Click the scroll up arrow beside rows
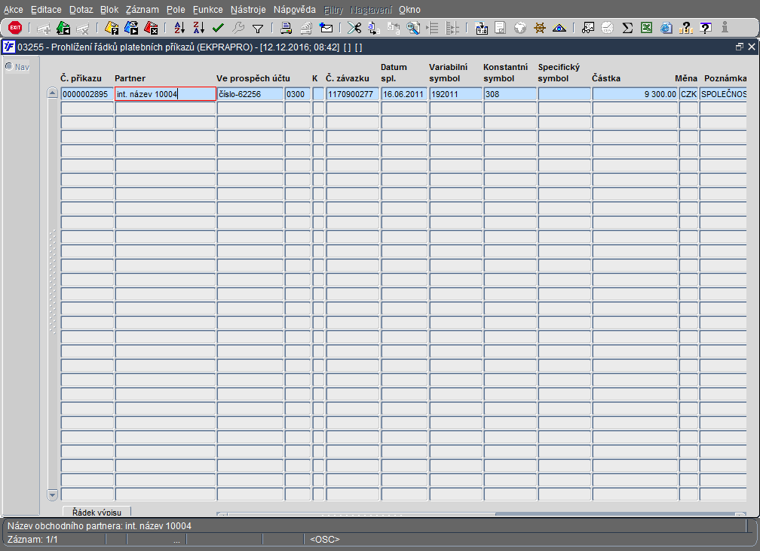The image size is (760, 551). coord(52,93)
